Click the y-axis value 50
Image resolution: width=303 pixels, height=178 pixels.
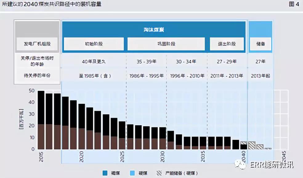31,91
